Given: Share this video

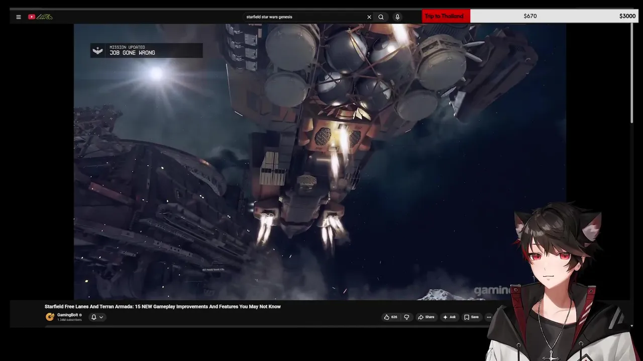Looking at the screenshot, I should coord(426,317).
